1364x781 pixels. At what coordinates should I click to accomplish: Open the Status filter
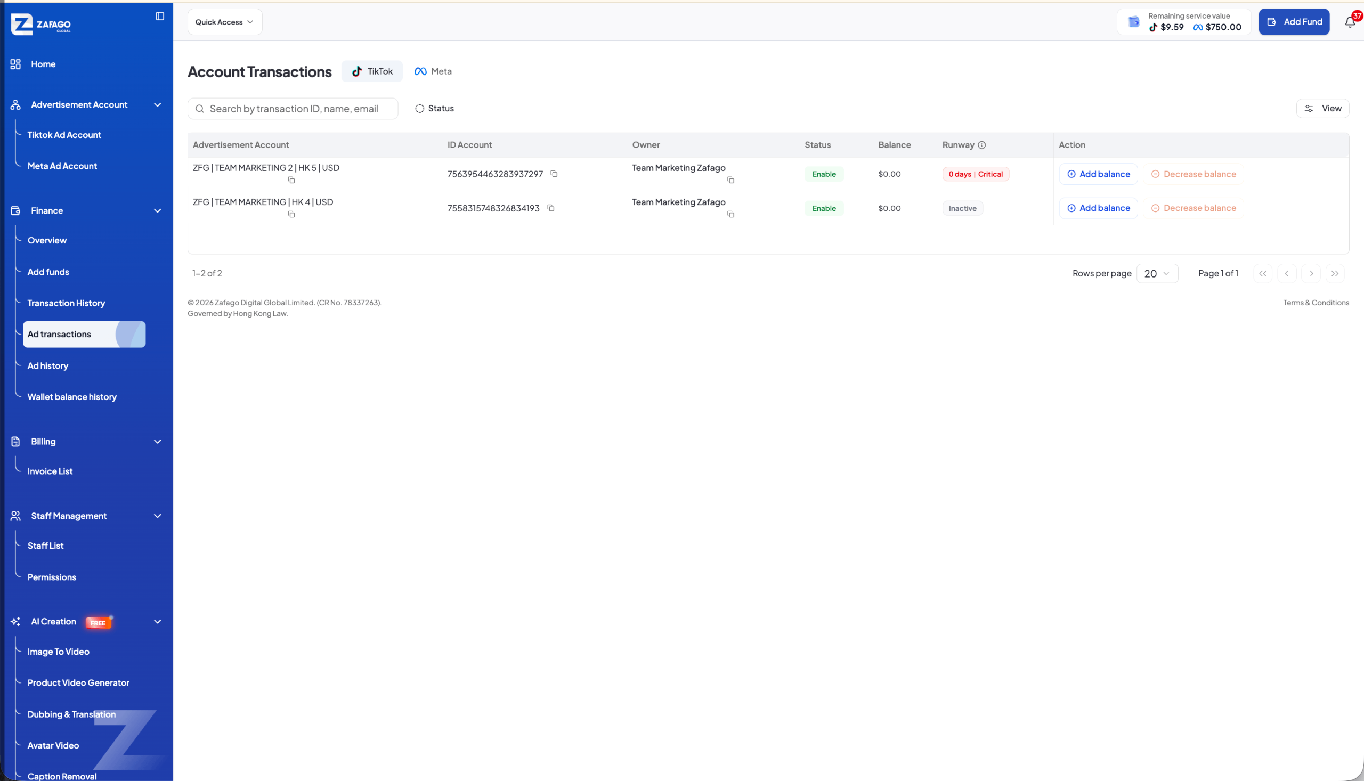[x=434, y=108]
